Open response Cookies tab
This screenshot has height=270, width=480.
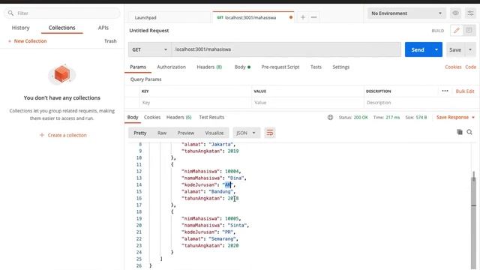tap(152, 117)
